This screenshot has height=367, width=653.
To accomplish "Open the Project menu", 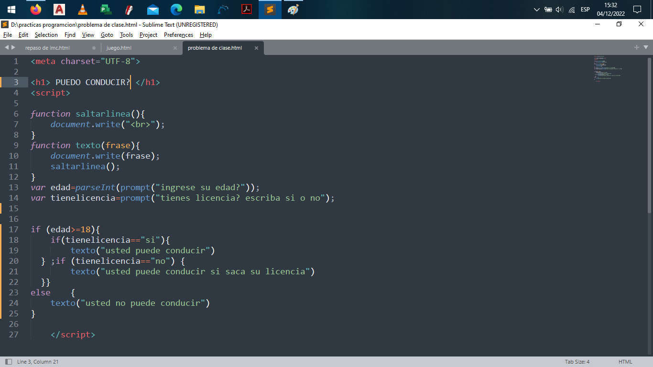I will (149, 35).
